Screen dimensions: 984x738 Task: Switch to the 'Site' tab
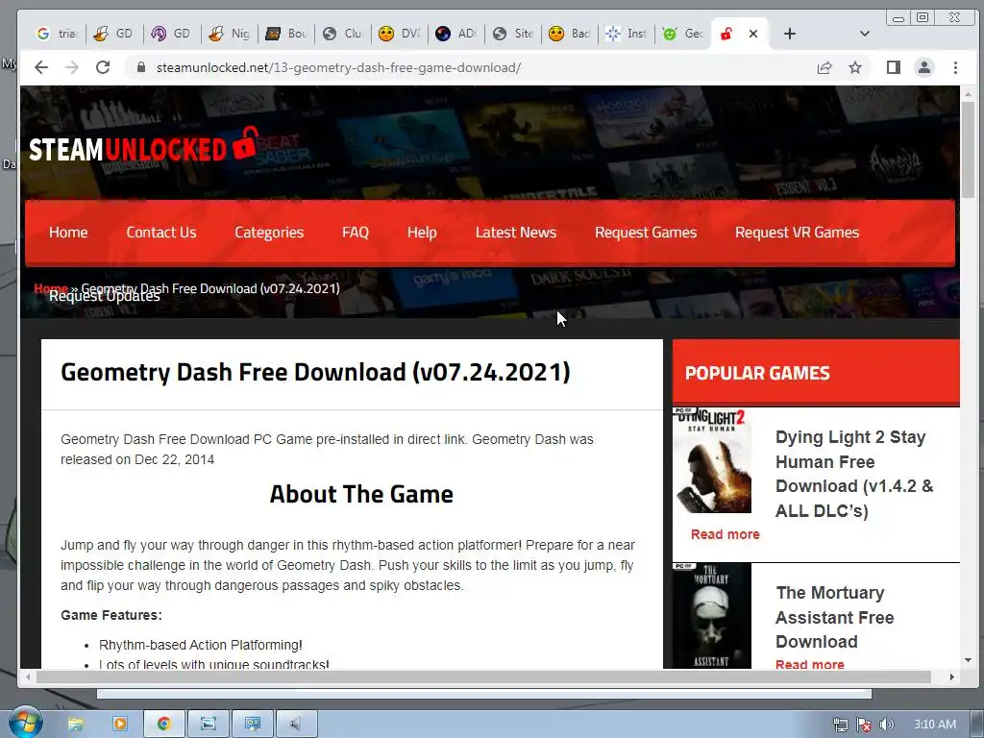click(513, 34)
